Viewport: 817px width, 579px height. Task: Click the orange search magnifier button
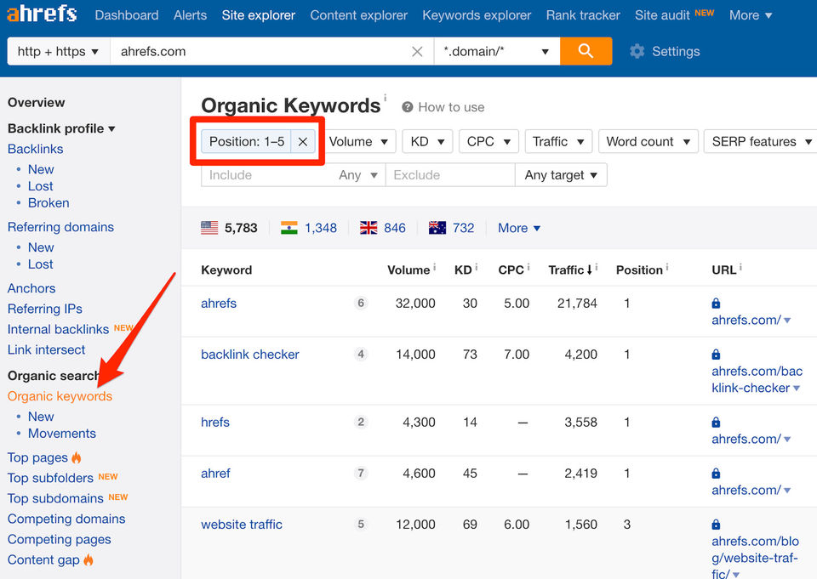tap(586, 51)
